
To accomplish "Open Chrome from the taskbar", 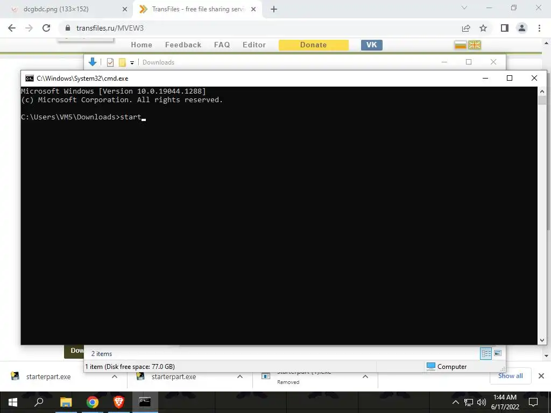I will [x=93, y=402].
